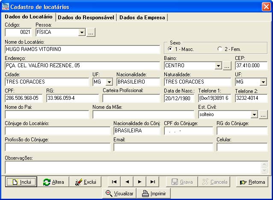Viewport: 273px width, 200px height.
Task: Go to the first record
Action: tap(114, 182)
